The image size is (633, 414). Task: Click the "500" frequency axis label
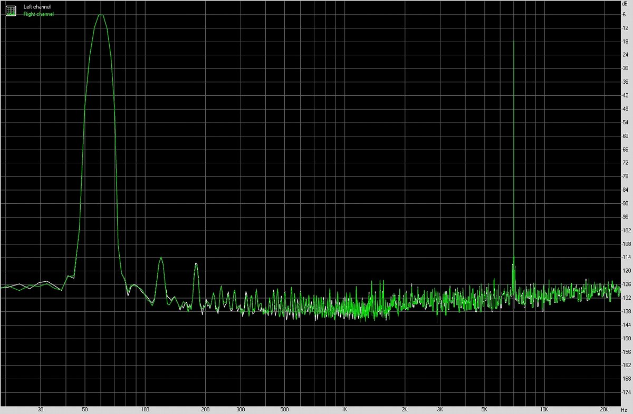(x=284, y=409)
